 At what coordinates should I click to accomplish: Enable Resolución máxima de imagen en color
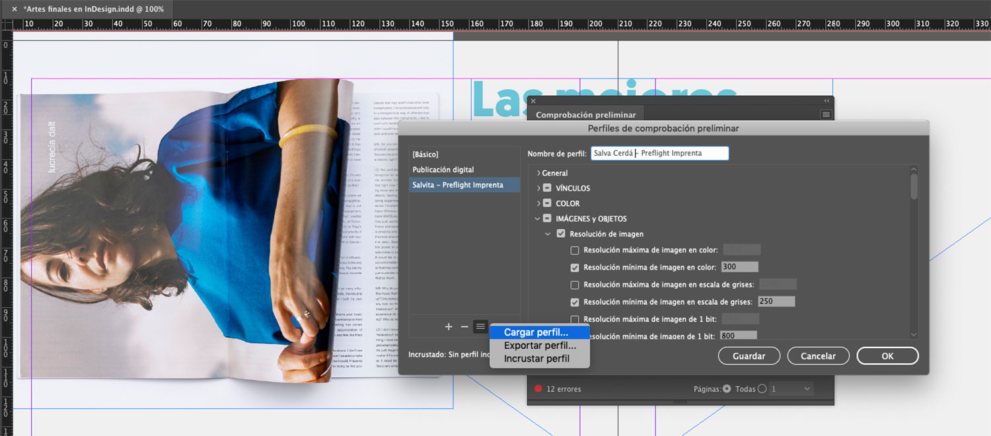coord(575,250)
